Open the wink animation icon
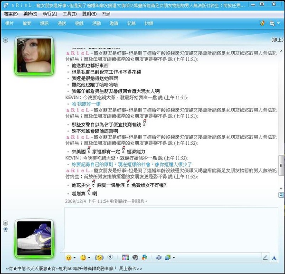Screen dimensions: 285x274 (83, 257)
